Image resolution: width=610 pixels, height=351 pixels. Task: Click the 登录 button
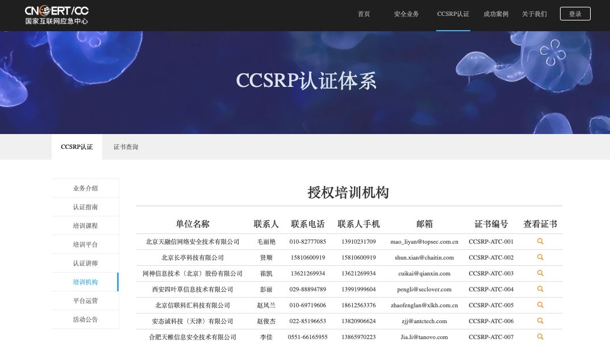coord(575,14)
